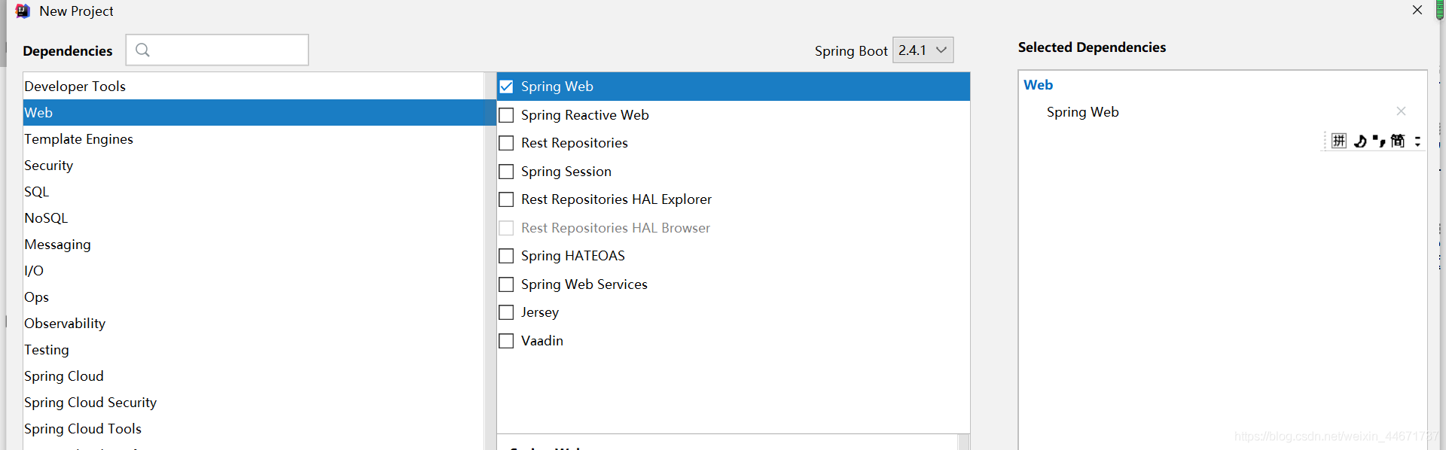The height and width of the screenshot is (450, 1446).
Task: Choose the Security category
Action: point(254,165)
